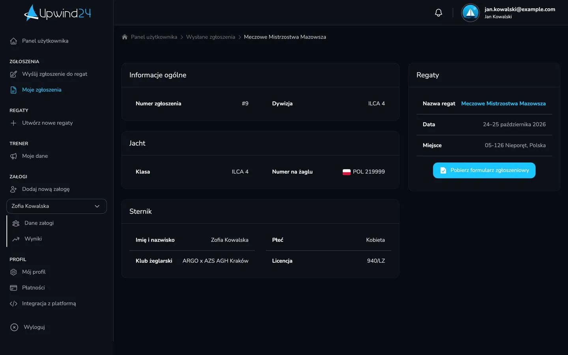Open Moje zgłoszenia in sidebar
Image resolution: width=568 pixels, height=355 pixels.
(41, 90)
